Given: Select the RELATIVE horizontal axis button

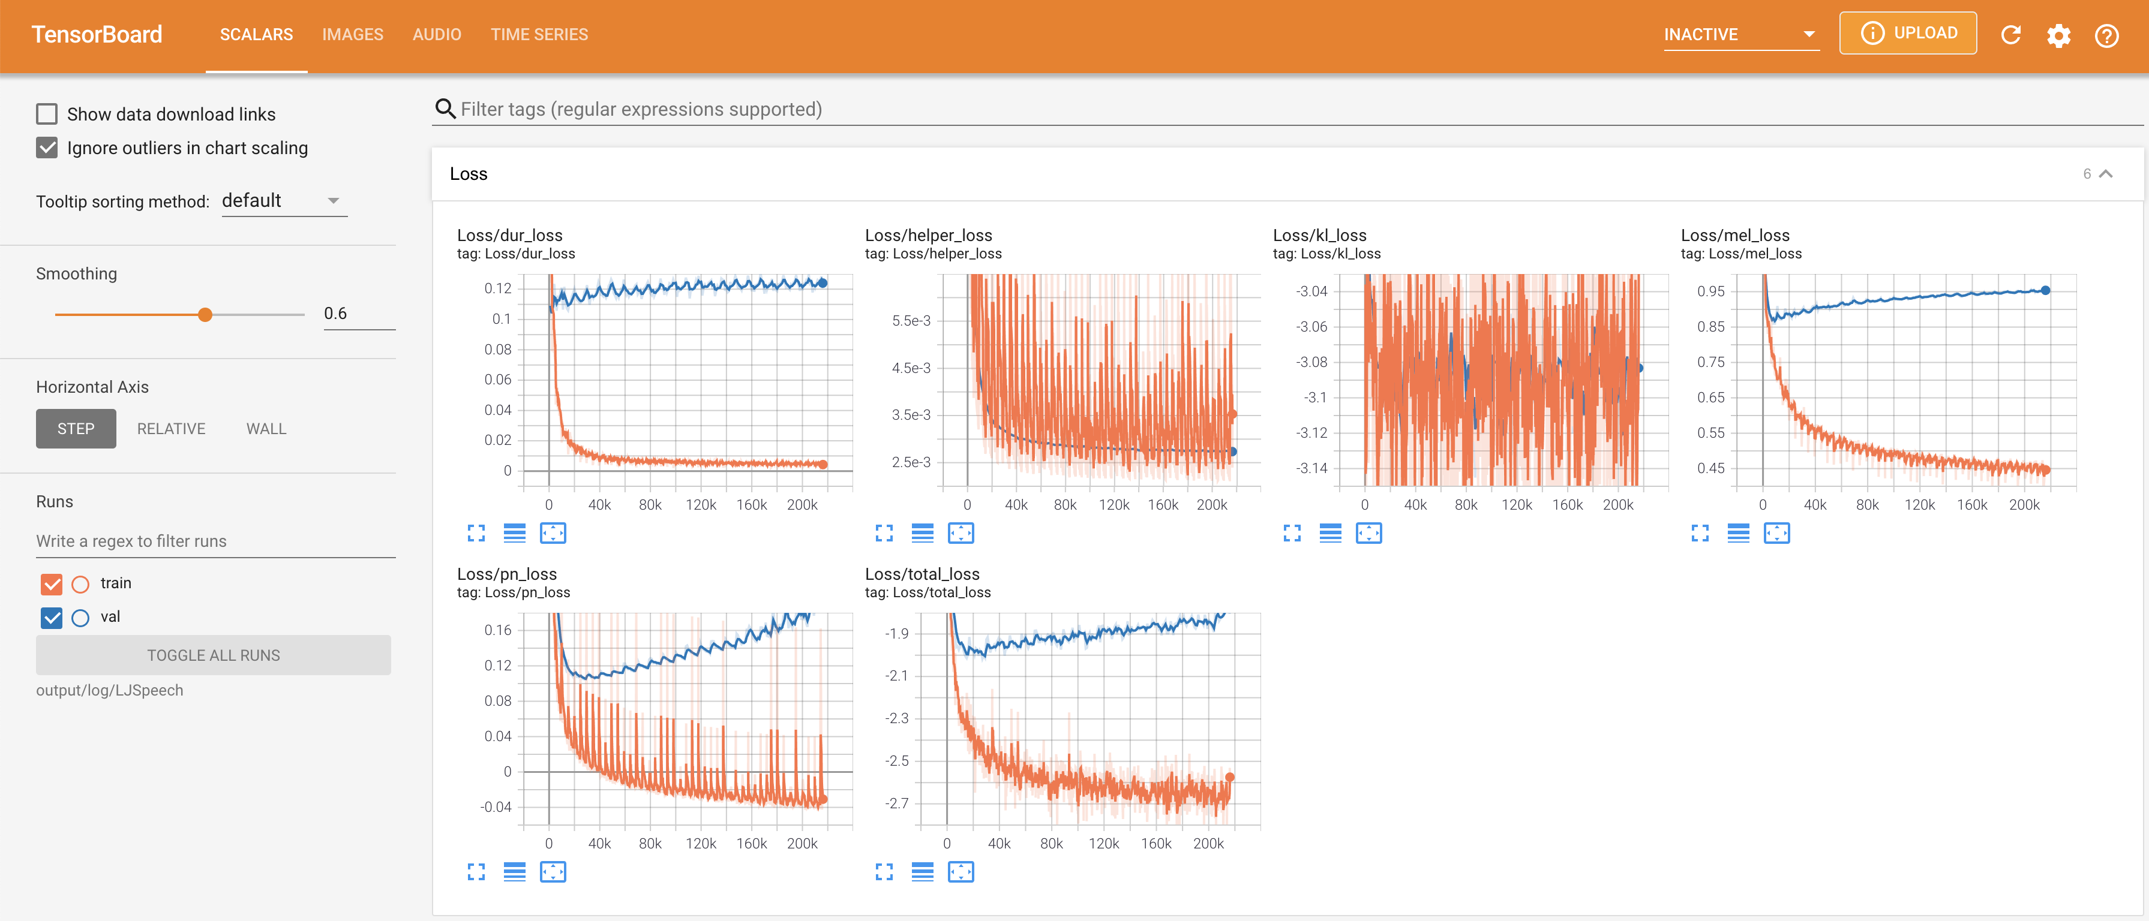Looking at the screenshot, I should (x=171, y=428).
